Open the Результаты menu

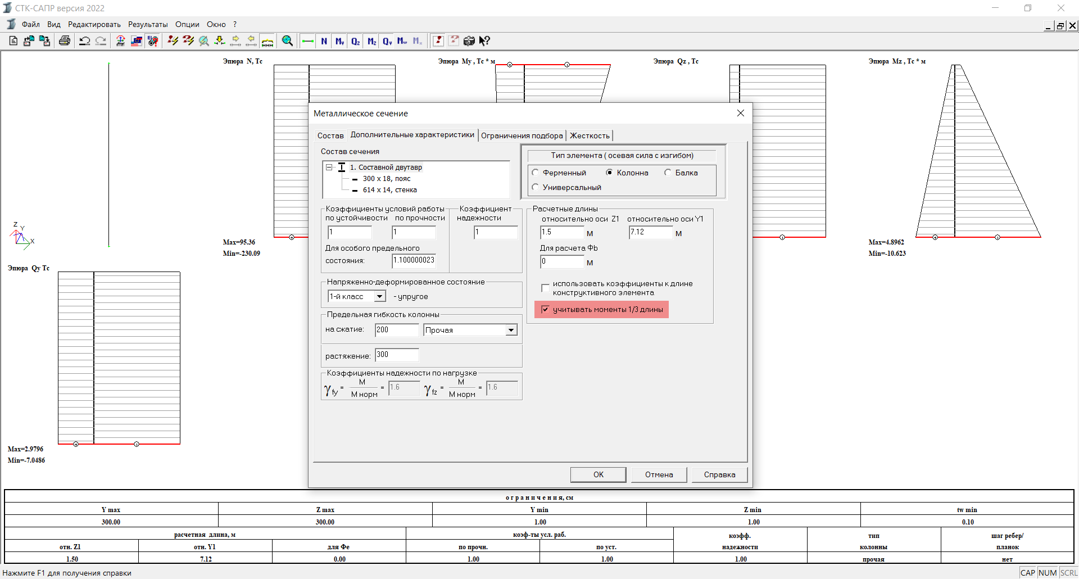click(147, 24)
